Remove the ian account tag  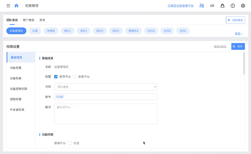(x=57, y=97)
